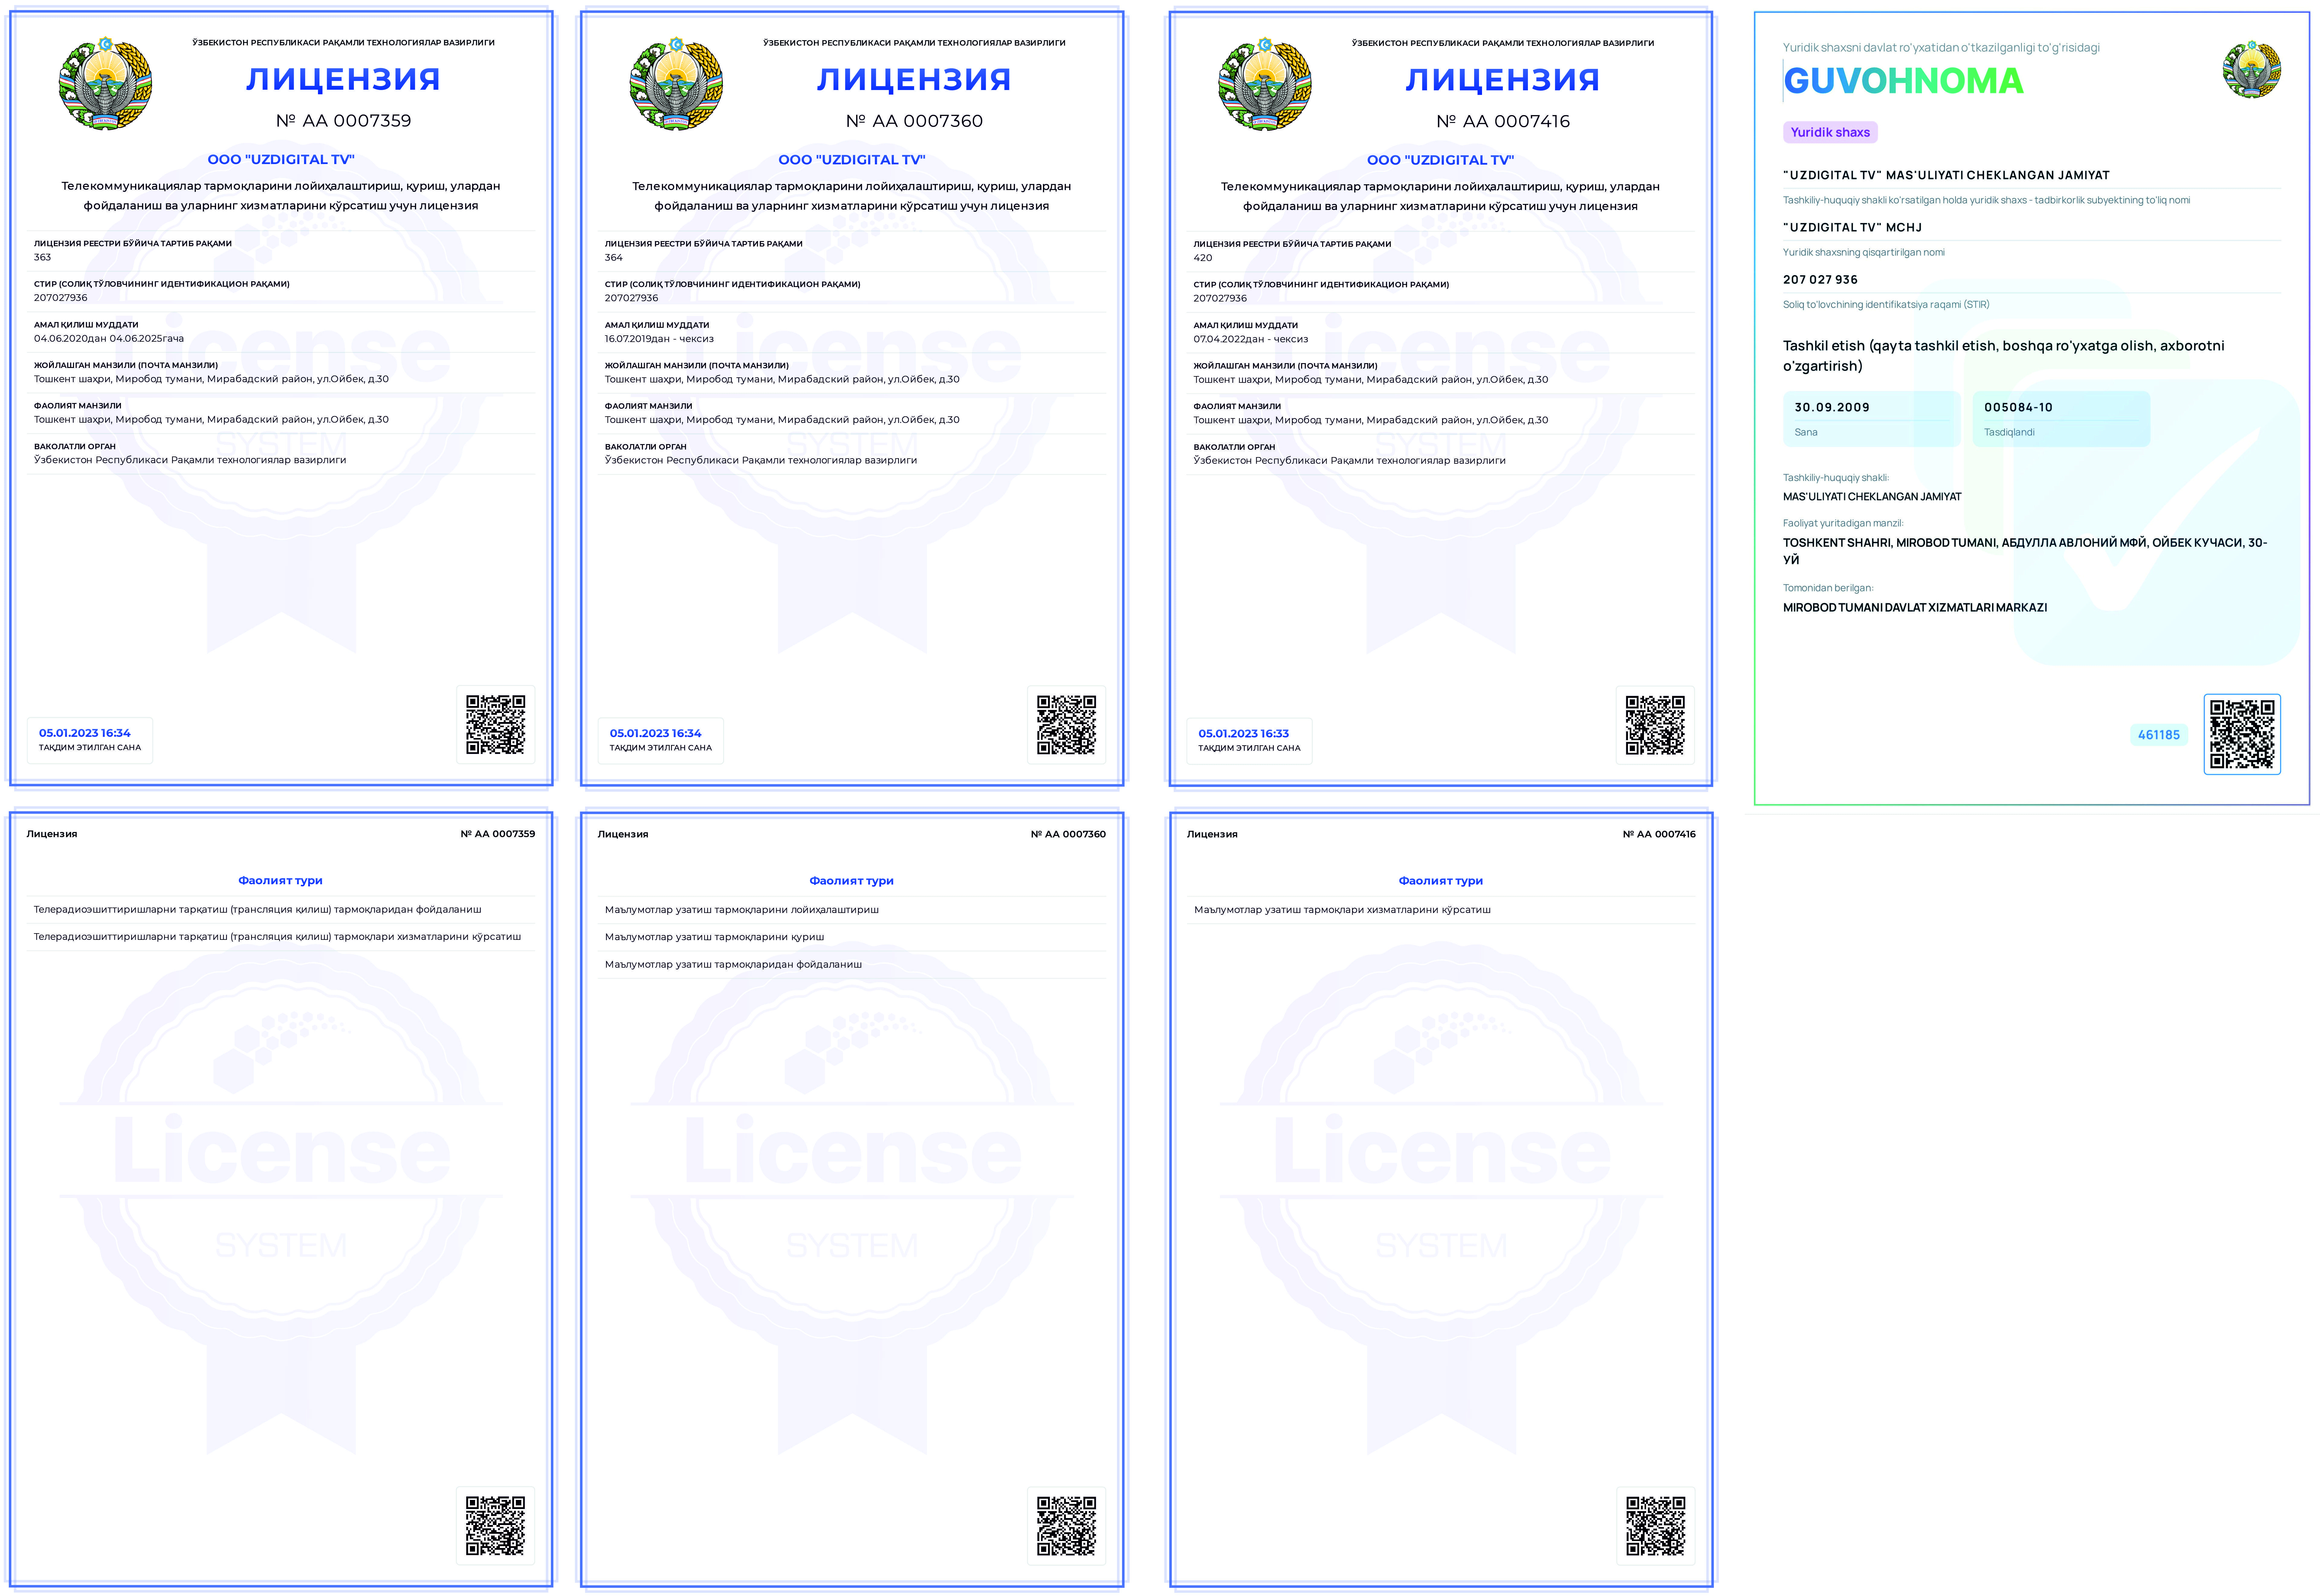This screenshot has height=1596, width=2320.
Task: Click the address 'TOSHKENT SHAHRI, MIROBOD TUMANI...'
Action: [2025, 551]
